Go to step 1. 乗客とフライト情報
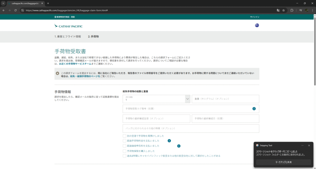Screen dimensions: 316x169 (x=68, y=37)
